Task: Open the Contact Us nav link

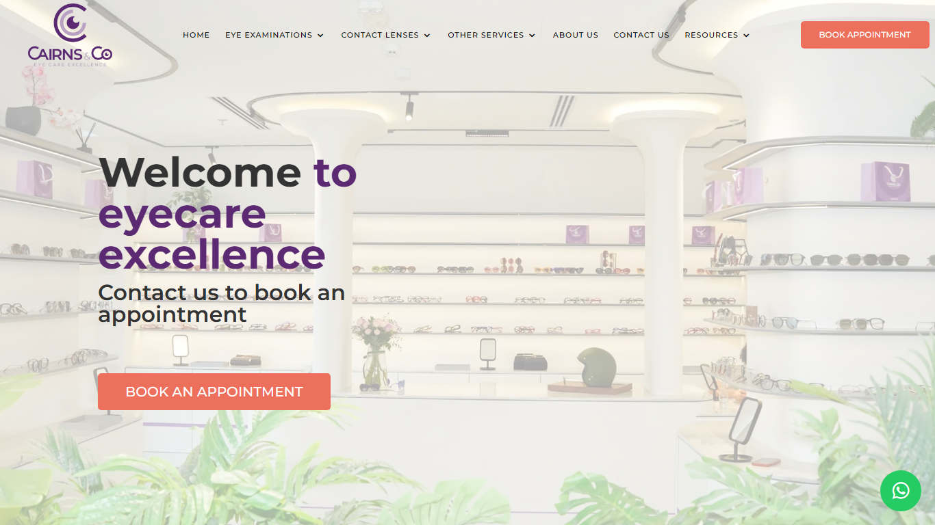Action: tap(641, 35)
